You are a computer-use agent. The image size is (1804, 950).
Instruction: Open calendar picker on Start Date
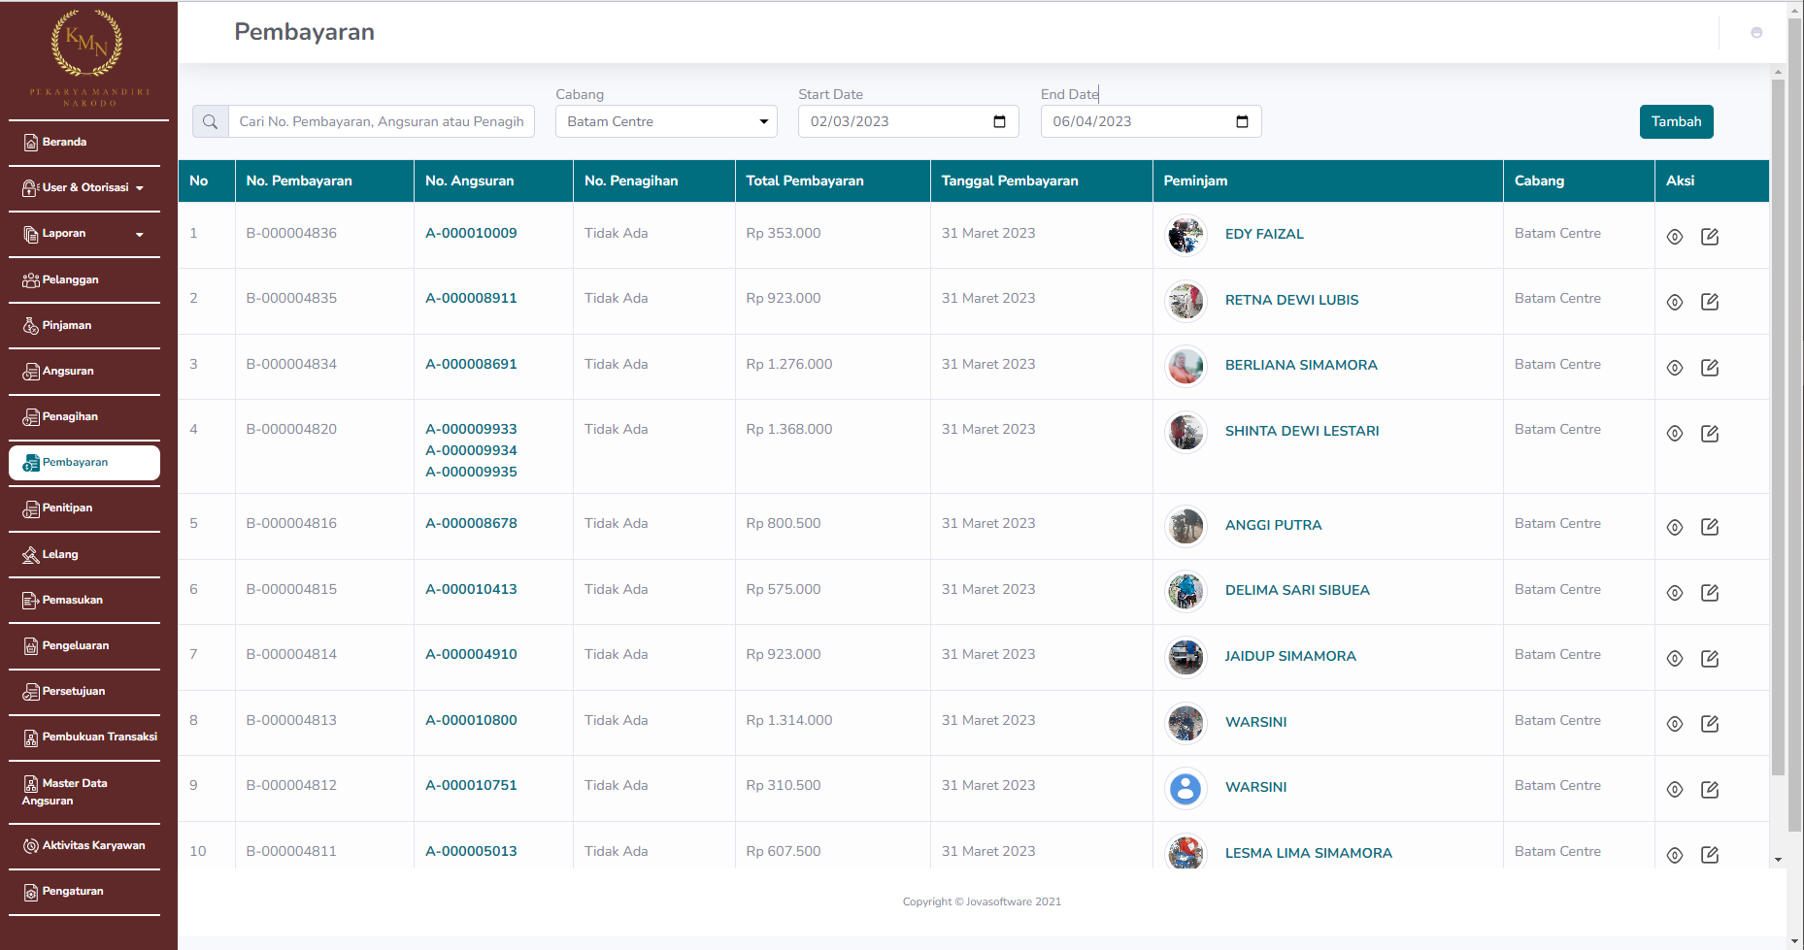click(x=999, y=121)
